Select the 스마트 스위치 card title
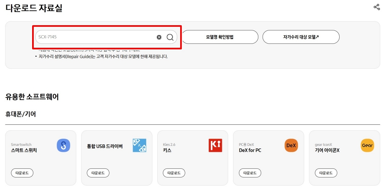Viewport: 383px width, 191px height. click(x=24, y=150)
